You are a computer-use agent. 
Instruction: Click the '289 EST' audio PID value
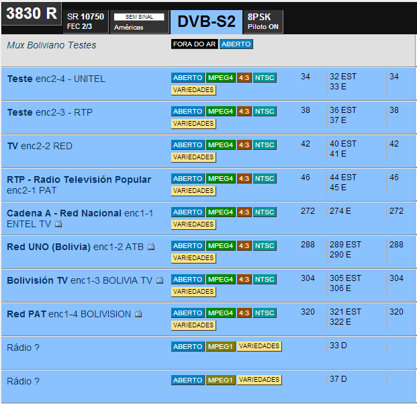click(x=345, y=245)
